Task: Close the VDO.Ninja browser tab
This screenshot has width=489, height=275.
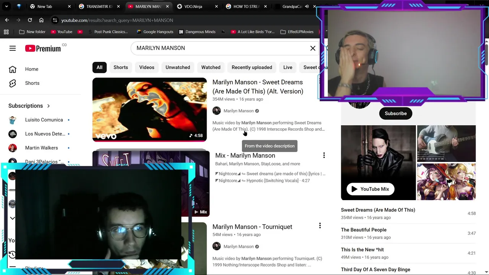Action: click(x=217, y=6)
